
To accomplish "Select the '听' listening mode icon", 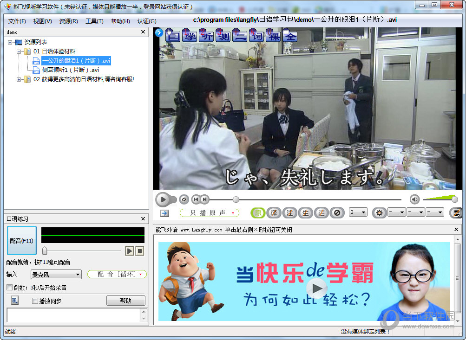I will (x=206, y=36).
